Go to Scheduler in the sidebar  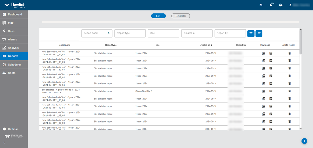14,65
